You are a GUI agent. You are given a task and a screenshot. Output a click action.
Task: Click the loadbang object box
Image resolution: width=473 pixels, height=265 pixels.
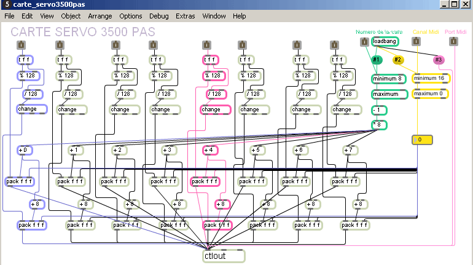click(x=385, y=42)
